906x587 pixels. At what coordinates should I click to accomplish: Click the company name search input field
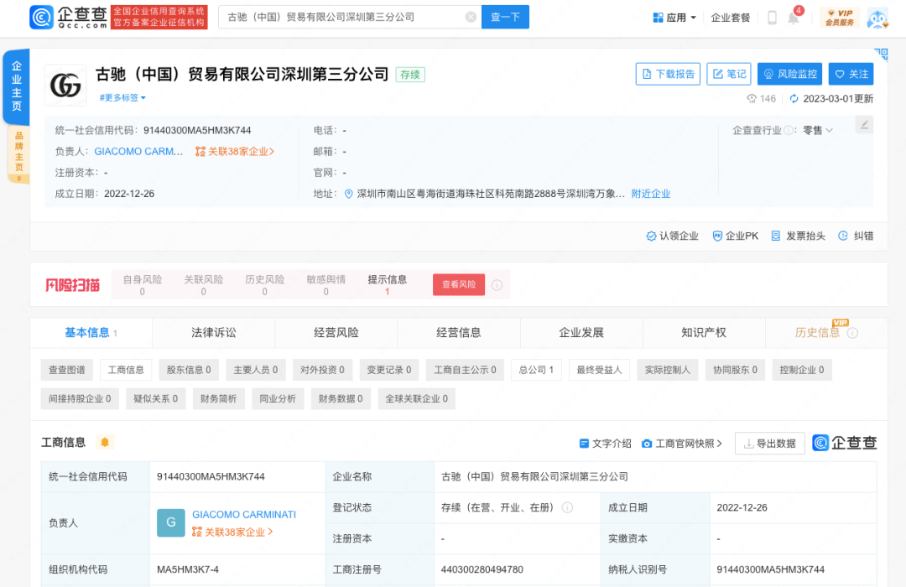point(342,17)
